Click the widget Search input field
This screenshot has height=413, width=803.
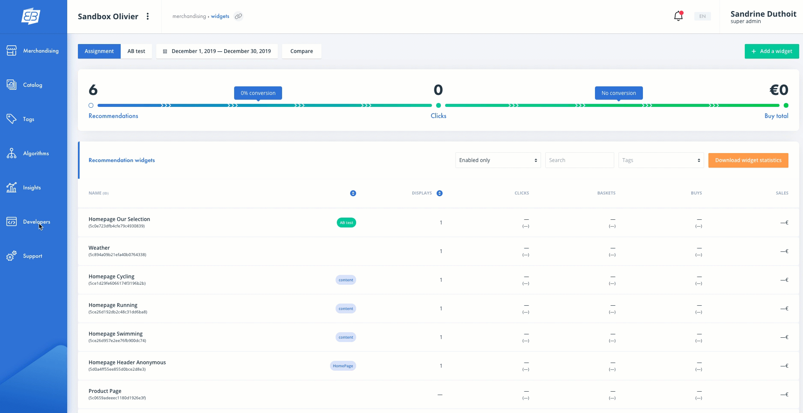579,160
